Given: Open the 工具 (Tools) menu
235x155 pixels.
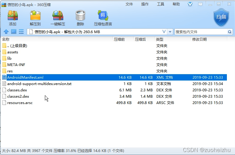Looking at the screenshot, I should pos(161,4).
